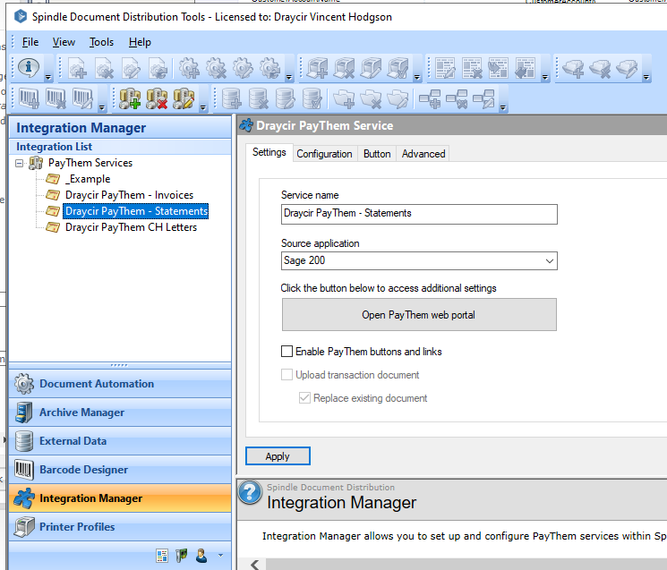Viewport: 667px width, 570px height.
Task: Open overflow arrow of the database toolbar group
Action: pyautogui.click(x=503, y=108)
